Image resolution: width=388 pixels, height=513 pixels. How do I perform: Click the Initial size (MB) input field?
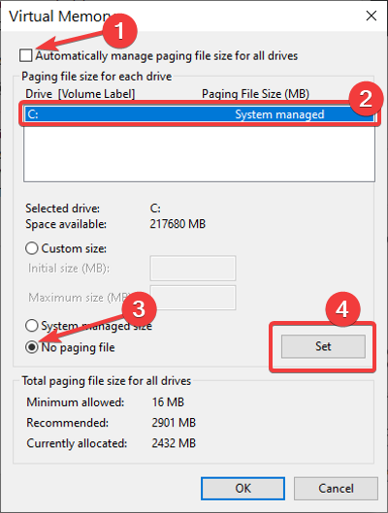[x=193, y=269]
